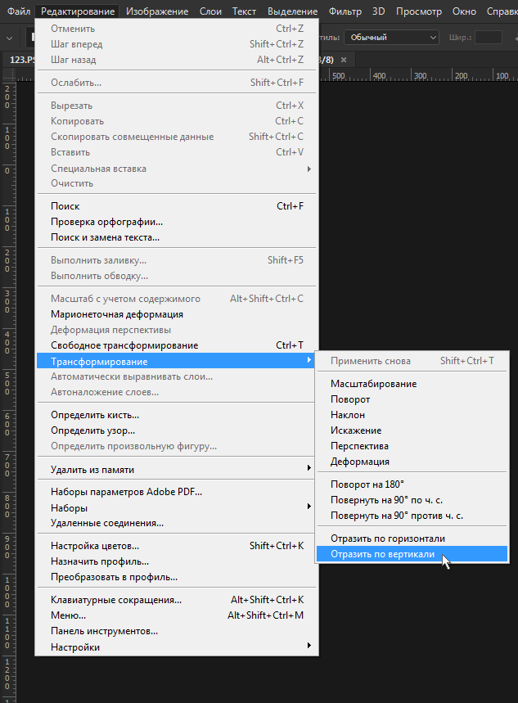Open the Изображение menu

pos(157,11)
